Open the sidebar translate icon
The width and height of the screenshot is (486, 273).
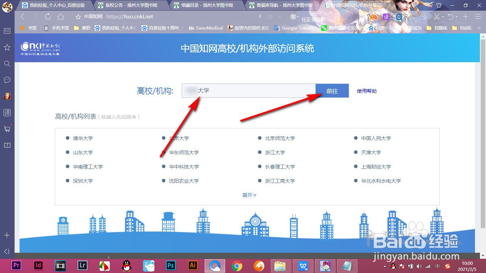click(7, 113)
